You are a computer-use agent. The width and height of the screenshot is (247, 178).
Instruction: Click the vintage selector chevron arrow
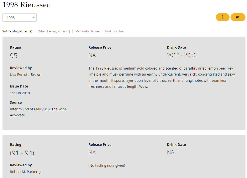(x=33, y=17)
